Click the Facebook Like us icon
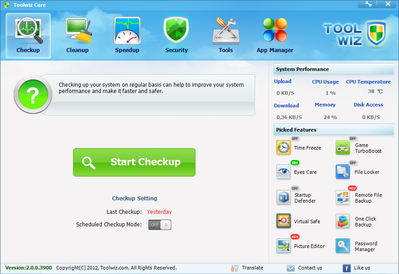Image resolution: width=399 pixels, height=274 pixels. [x=347, y=268]
